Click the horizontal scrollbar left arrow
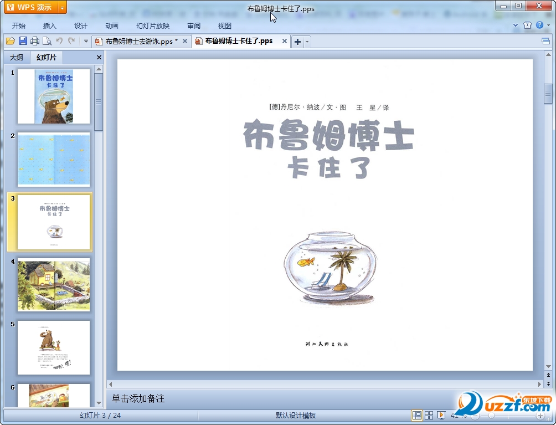 tap(110, 384)
